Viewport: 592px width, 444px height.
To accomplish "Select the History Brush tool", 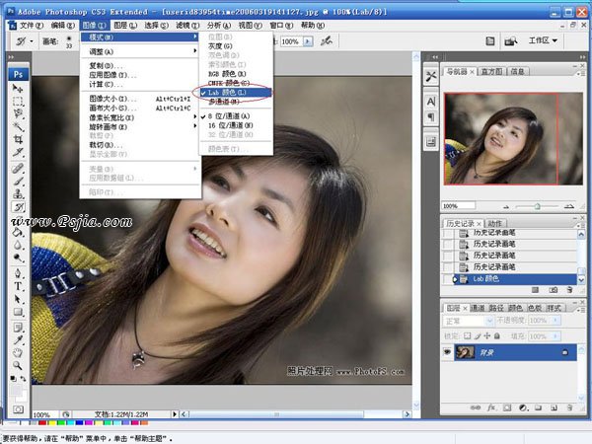I will (x=18, y=207).
